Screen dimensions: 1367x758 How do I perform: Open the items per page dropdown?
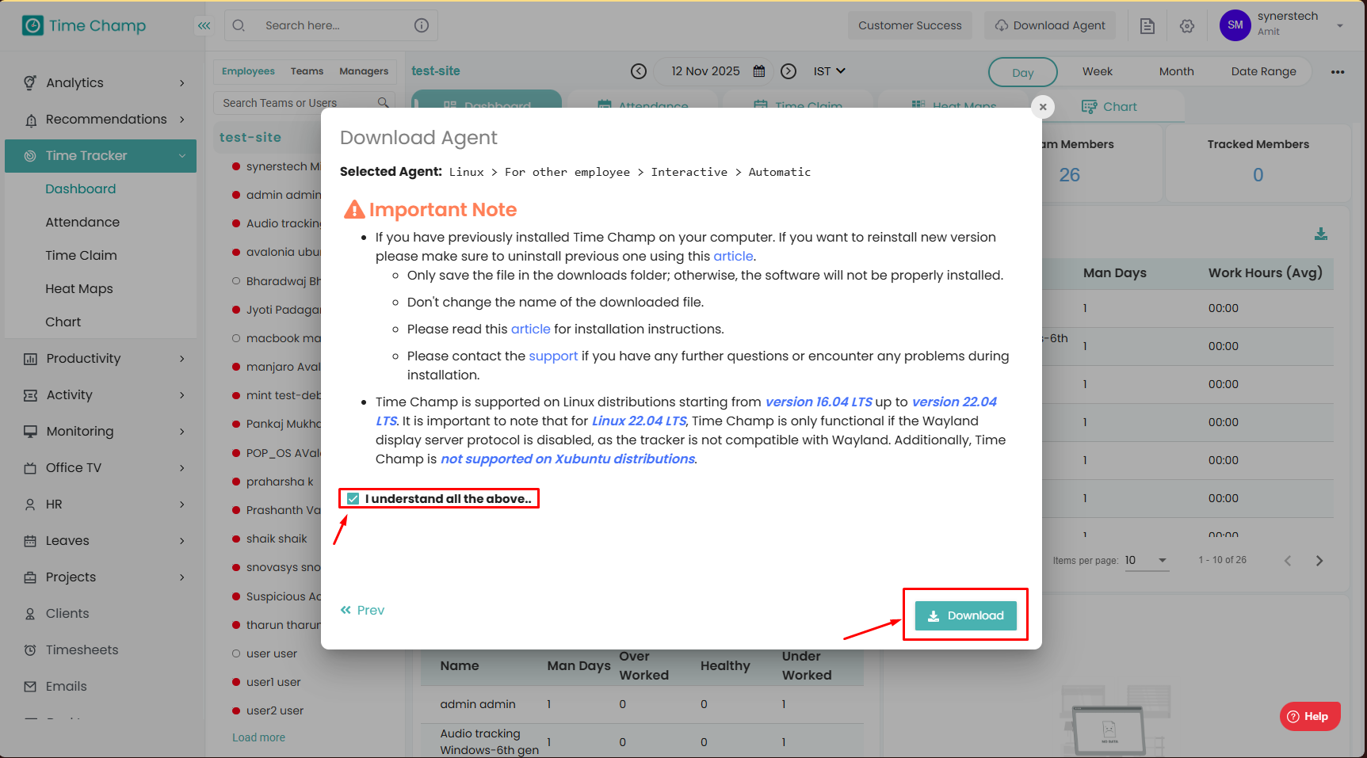(x=1147, y=561)
